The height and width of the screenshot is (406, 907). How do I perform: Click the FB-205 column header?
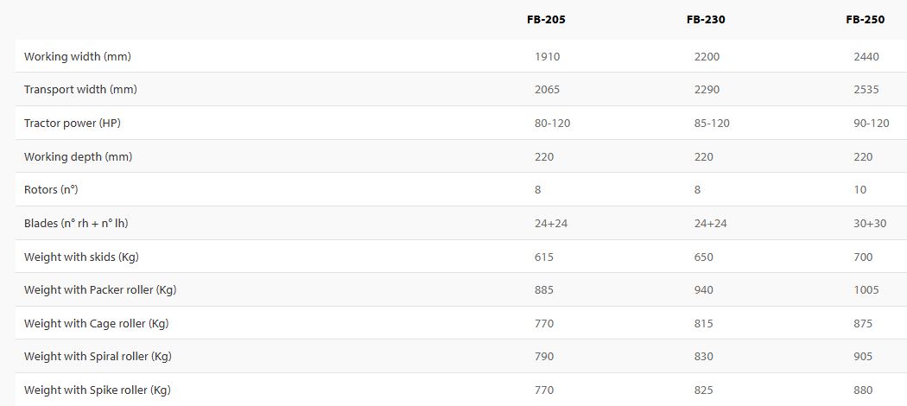pyautogui.click(x=546, y=19)
